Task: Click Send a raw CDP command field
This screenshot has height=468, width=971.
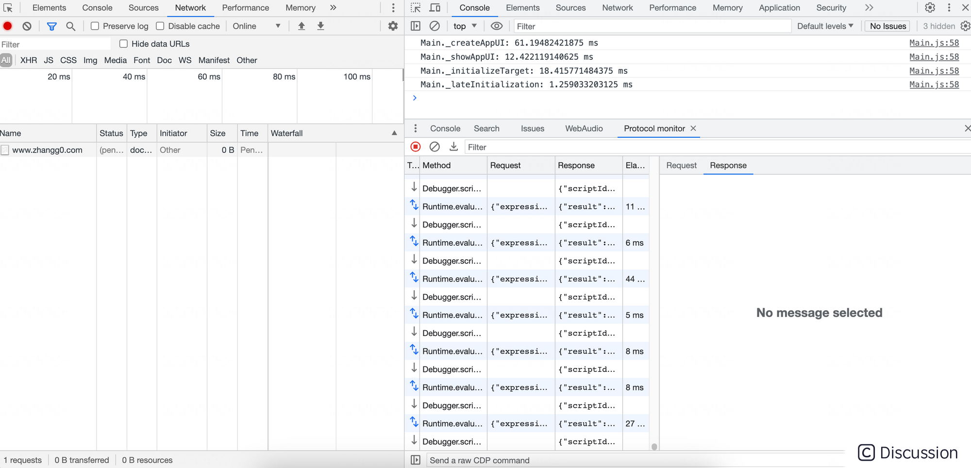Action: (636, 460)
